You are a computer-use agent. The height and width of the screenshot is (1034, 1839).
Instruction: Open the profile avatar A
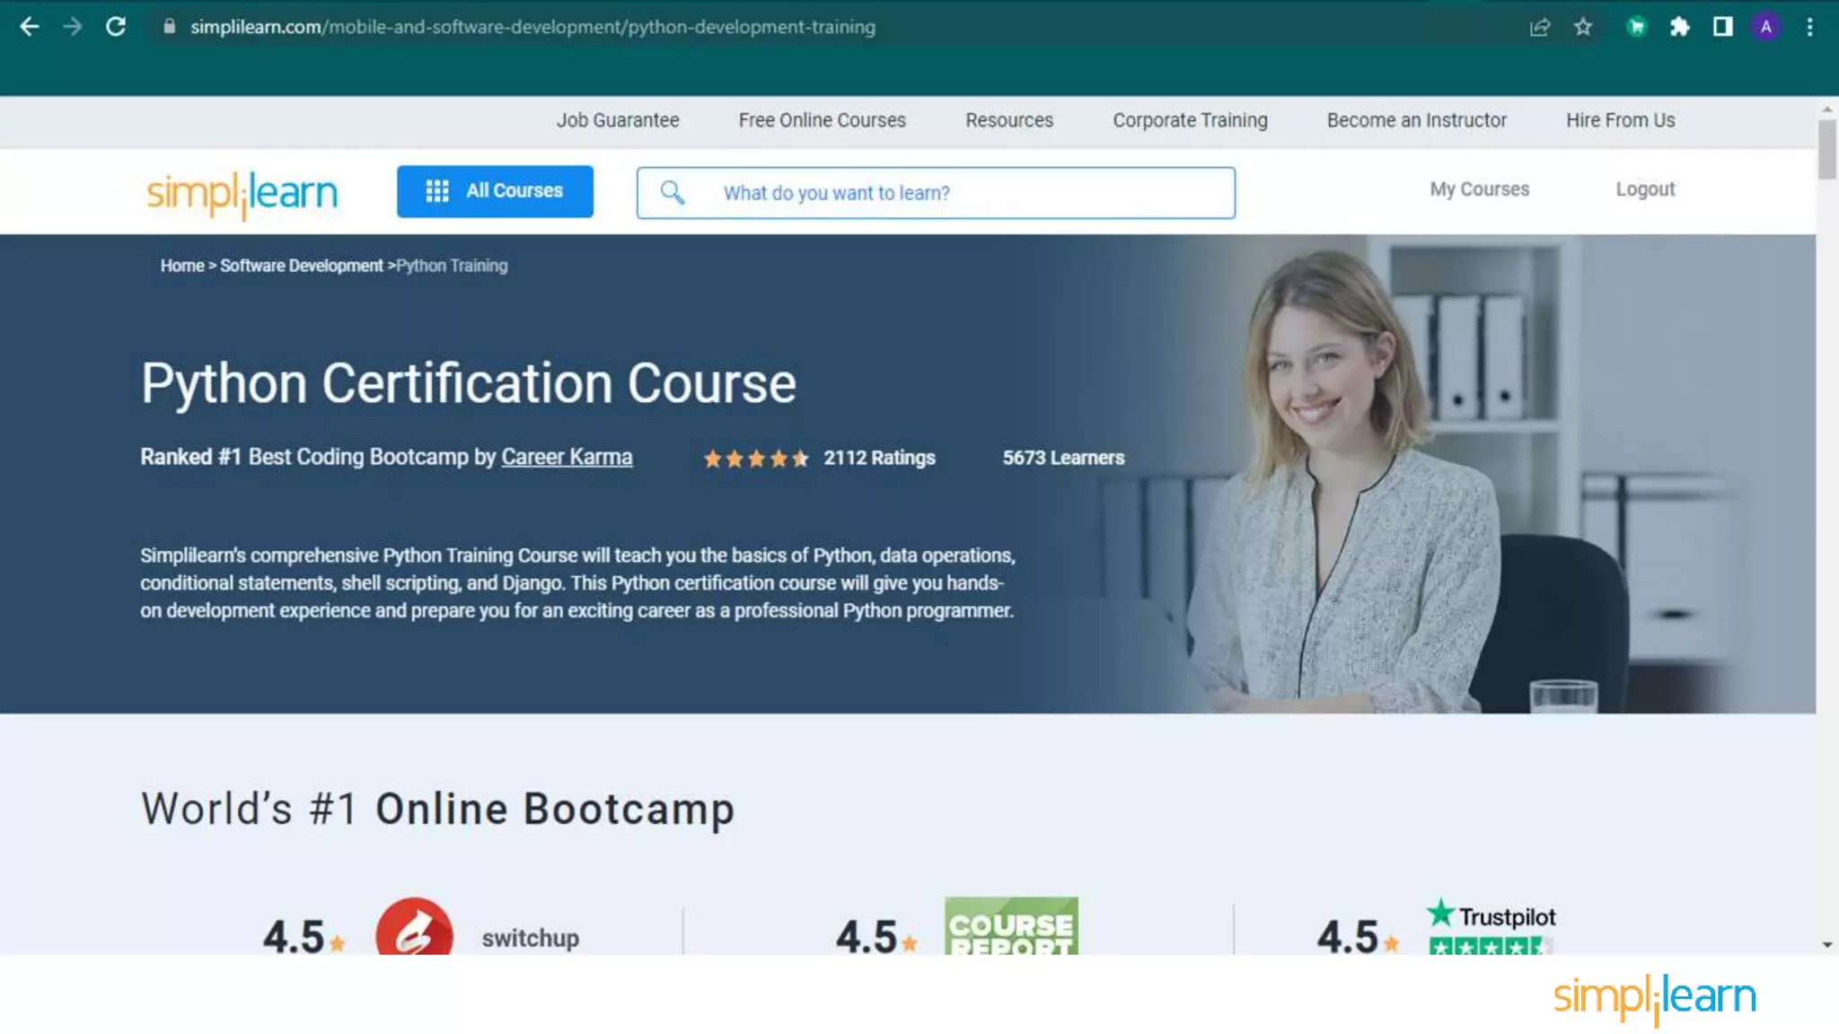coord(1765,27)
